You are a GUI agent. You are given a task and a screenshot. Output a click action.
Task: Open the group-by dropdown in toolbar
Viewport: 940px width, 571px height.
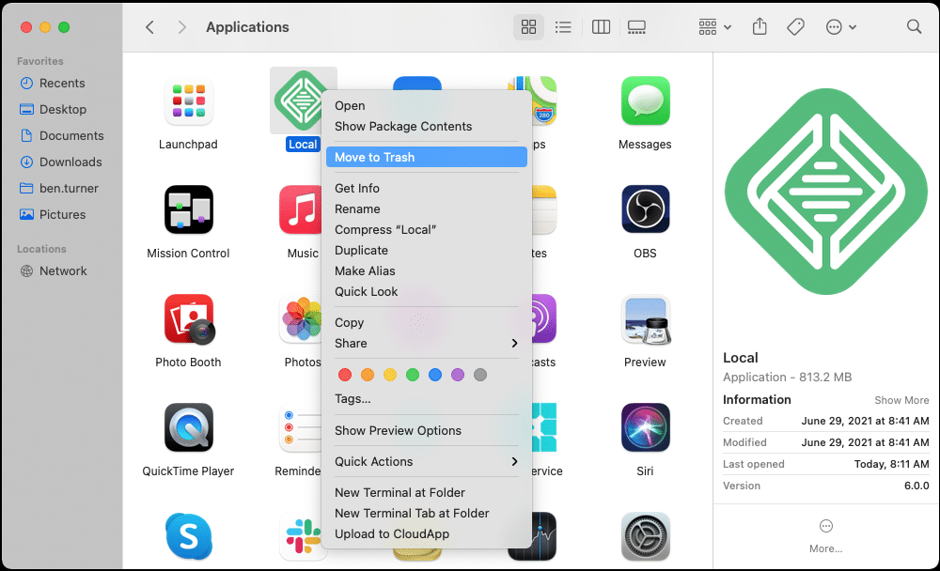point(715,27)
